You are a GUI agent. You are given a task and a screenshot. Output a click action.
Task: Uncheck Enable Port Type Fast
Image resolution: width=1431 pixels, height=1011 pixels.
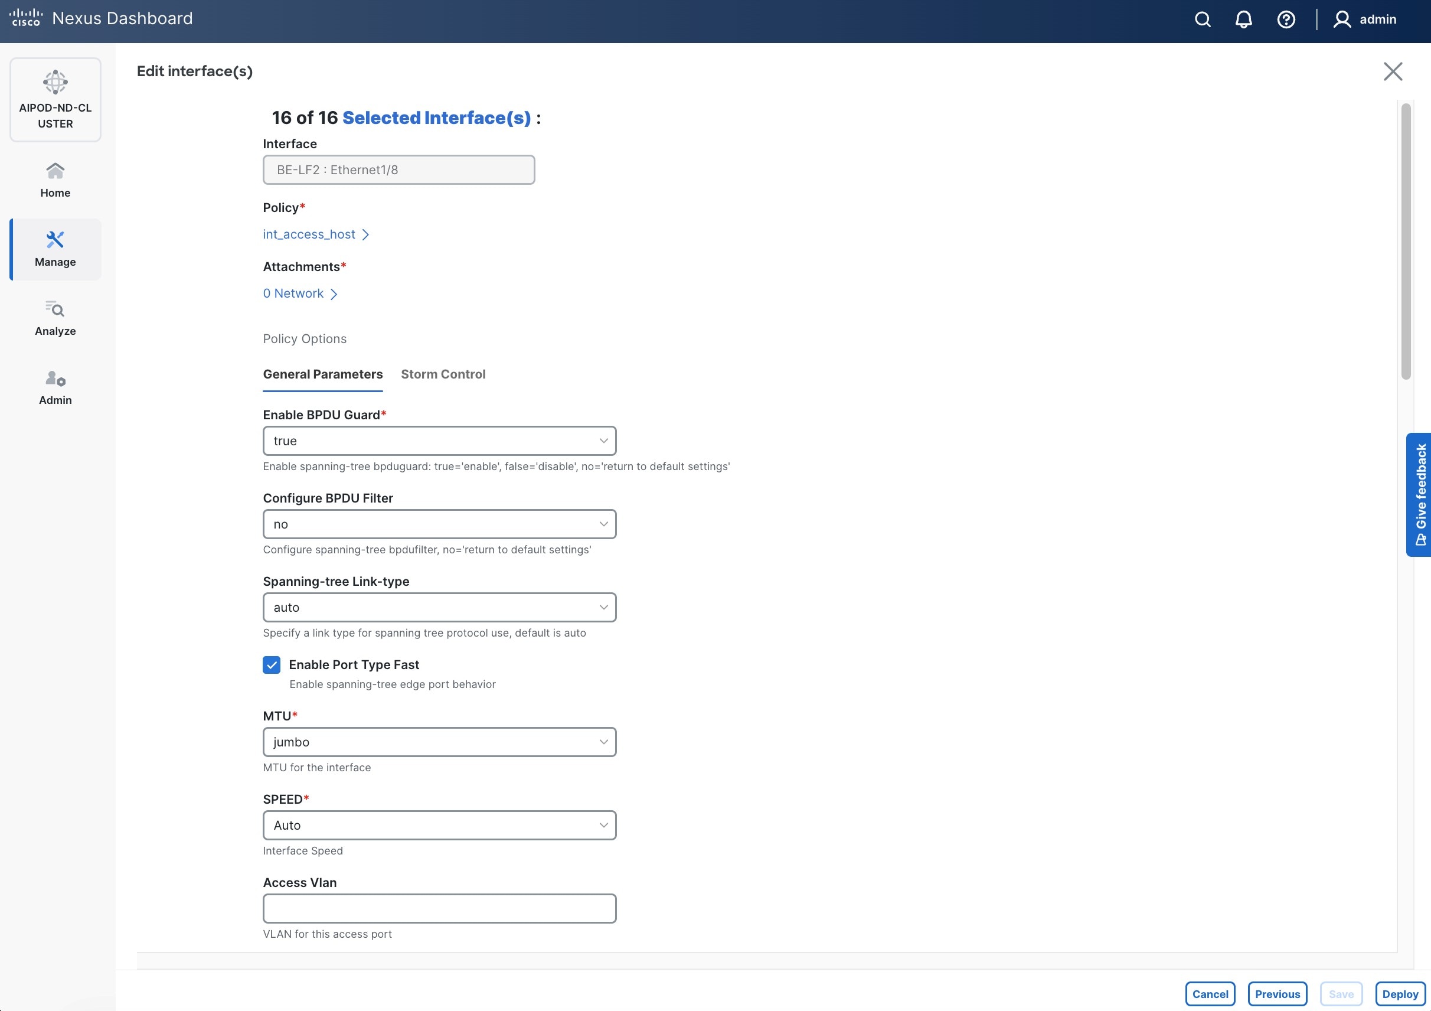click(272, 664)
